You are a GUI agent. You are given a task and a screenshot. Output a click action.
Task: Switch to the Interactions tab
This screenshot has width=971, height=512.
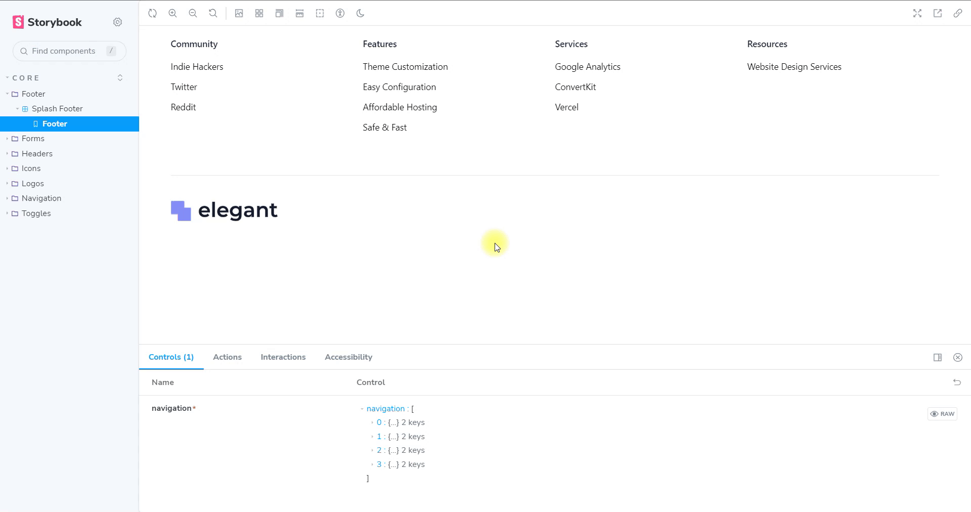click(x=283, y=357)
